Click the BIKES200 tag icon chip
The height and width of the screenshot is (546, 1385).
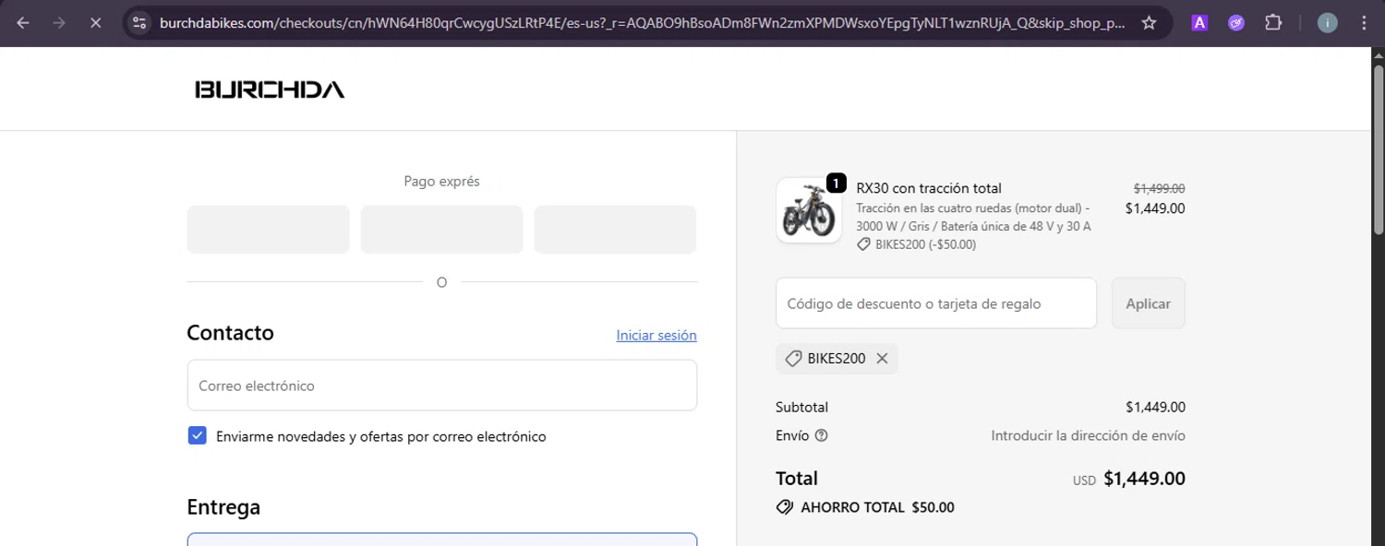pyautogui.click(x=837, y=359)
